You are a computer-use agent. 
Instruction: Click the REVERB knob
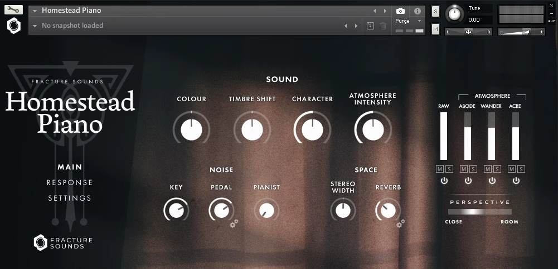click(x=388, y=211)
